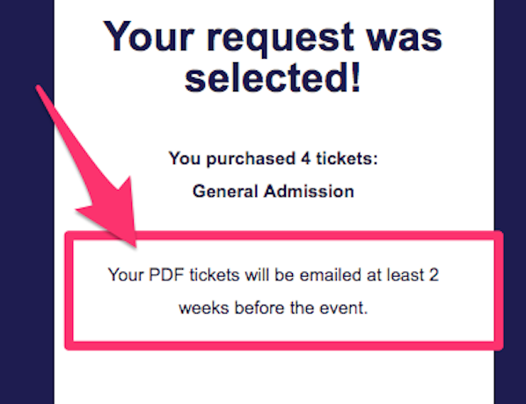Viewport: 526px width, 404px height.
Task: Click the word "PDF" in the message
Action: [166, 275]
